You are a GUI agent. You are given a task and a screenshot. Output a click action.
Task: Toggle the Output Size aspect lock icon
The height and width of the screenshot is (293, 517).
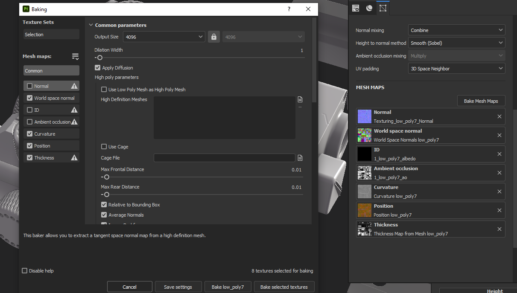[x=214, y=37]
